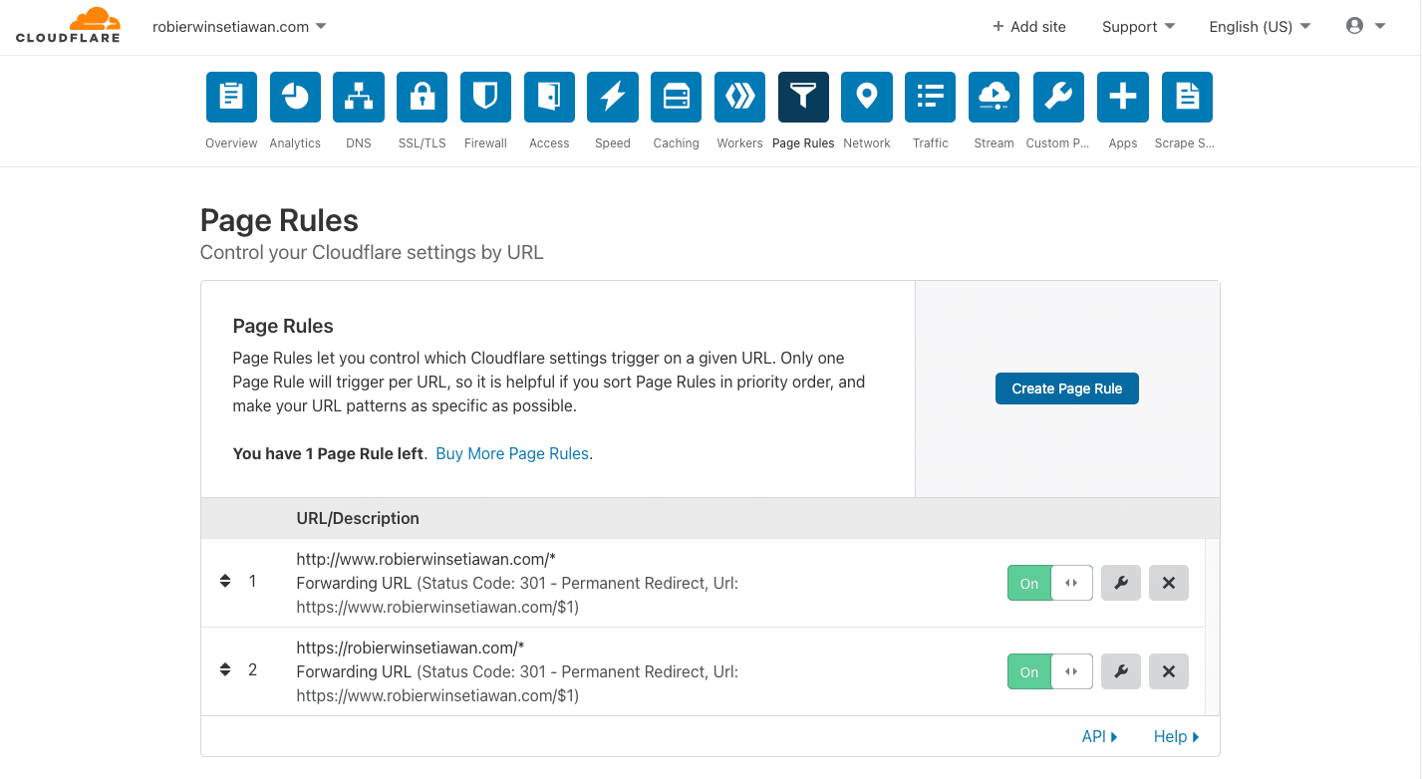
Task: Follow the Buy More Page Rules link
Action: 512,453
